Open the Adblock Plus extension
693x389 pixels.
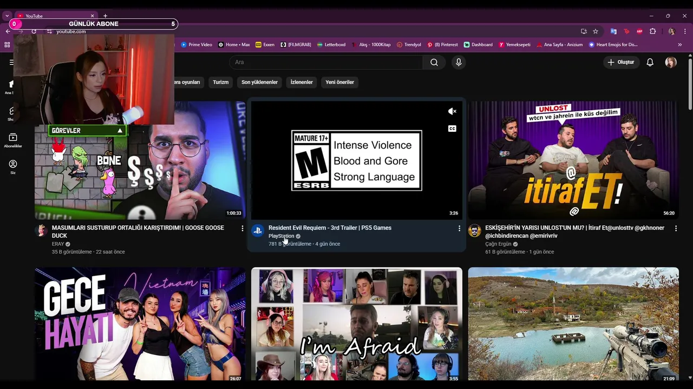(639, 31)
